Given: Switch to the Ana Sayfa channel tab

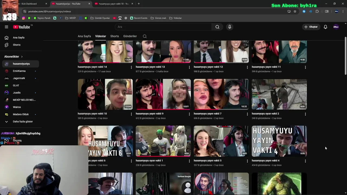Looking at the screenshot, I should tap(84, 36).
